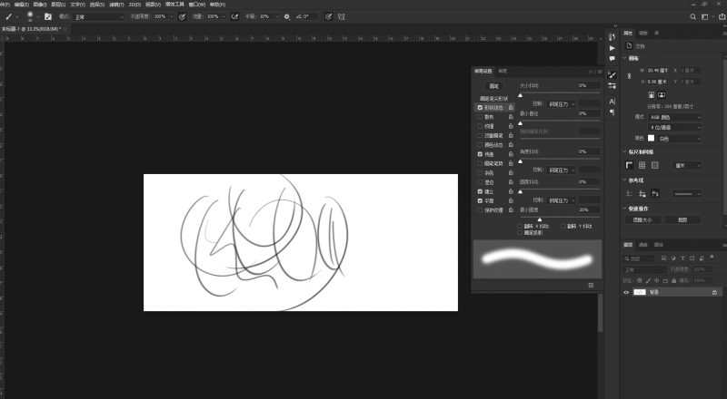Enable the airbrush build-up icon beside flow
The width and height of the screenshot is (727, 399).
235,16
